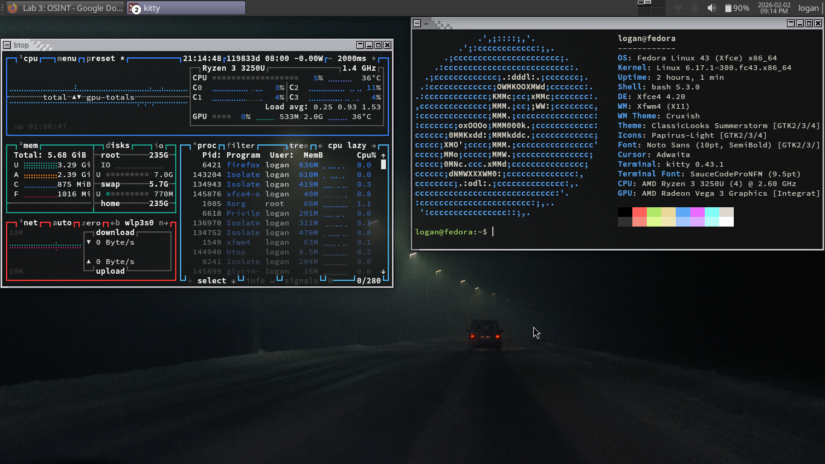
Task: Expand the logan user menu in panel
Action: (x=808, y=8)
